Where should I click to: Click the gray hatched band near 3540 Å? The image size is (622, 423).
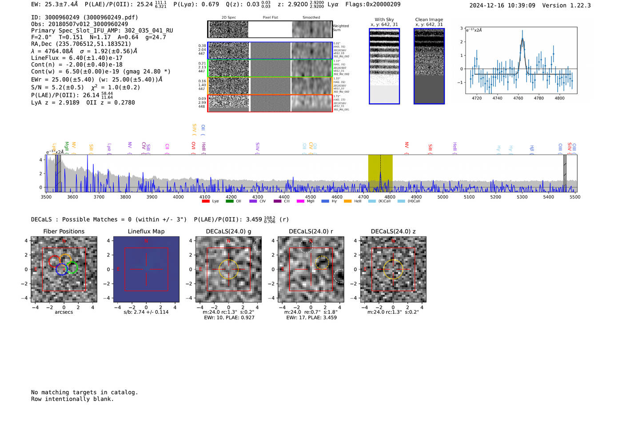pyautogui.click(x=58, y=173)
